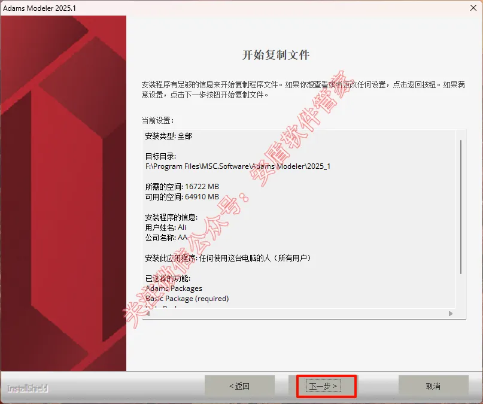The width and height of the screenshot is (483, 404).
Task: Click the 所需的空间: 16722 MB line
Action: 182,187
